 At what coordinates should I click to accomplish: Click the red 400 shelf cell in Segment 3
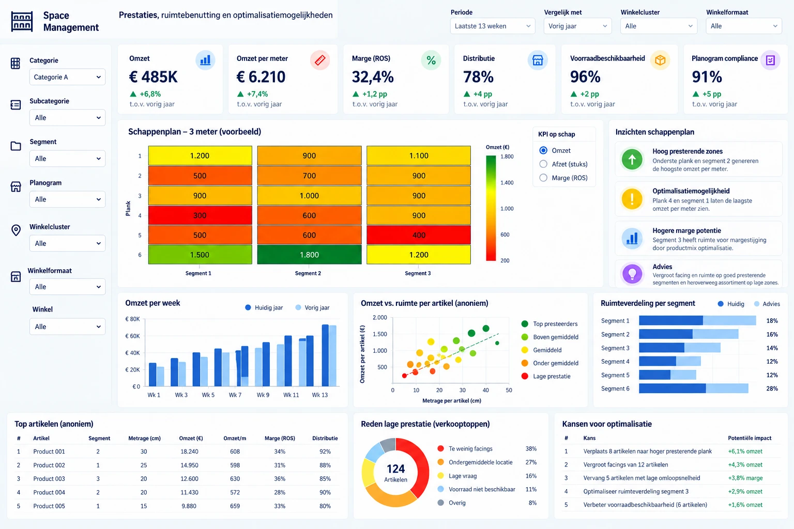(x=419, y=235)
